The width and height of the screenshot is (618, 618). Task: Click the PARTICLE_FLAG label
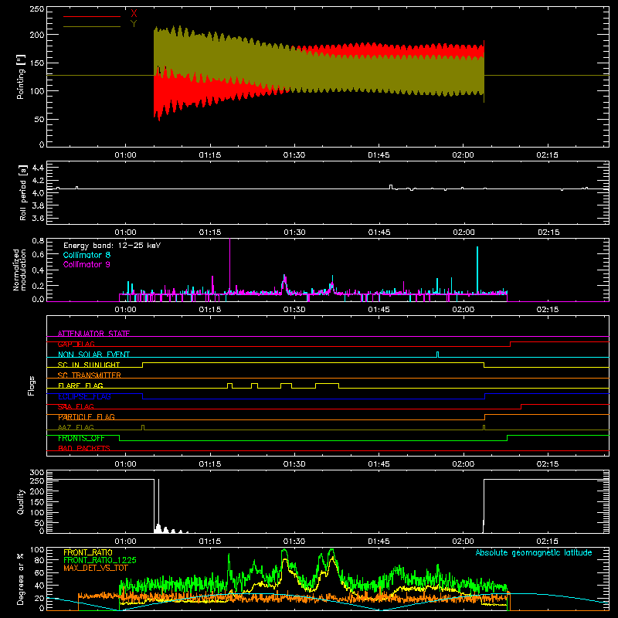87,416
